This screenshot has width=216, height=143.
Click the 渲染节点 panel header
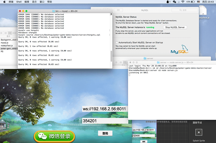pos(197,122)
